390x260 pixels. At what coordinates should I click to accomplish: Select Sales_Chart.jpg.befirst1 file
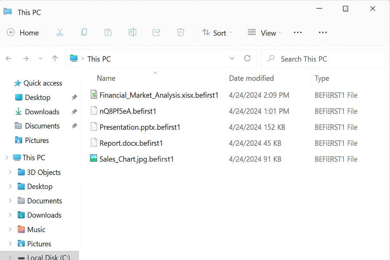(x=136, y=159)
